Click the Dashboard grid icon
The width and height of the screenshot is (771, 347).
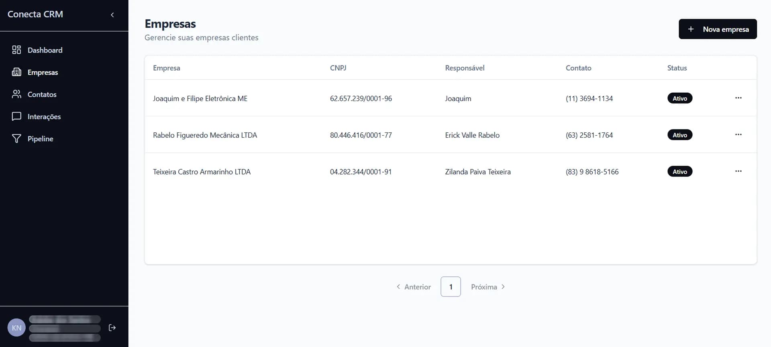pyautogui.click(x=16, y=50)
